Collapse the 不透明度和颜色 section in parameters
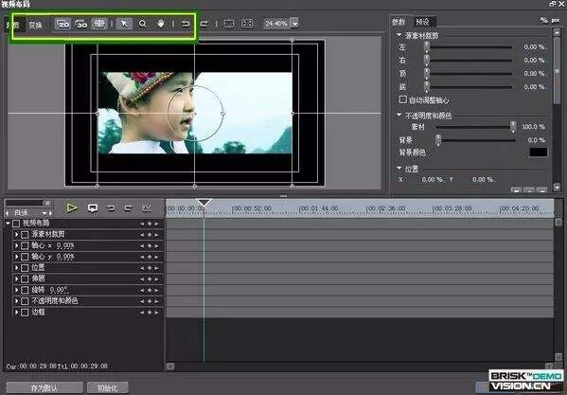This screenshot has width=567, height=395. [x=399, y=115]
